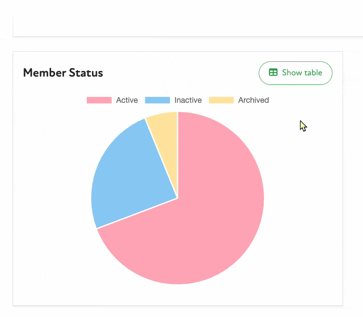Click the center point of the pie chart
Screen dimensions: 363x317
pyautogui.click(x=178, y=198)
